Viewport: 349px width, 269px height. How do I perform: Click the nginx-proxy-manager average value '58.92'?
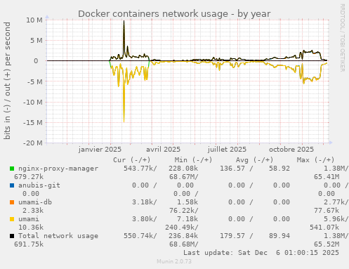(279, 169)
